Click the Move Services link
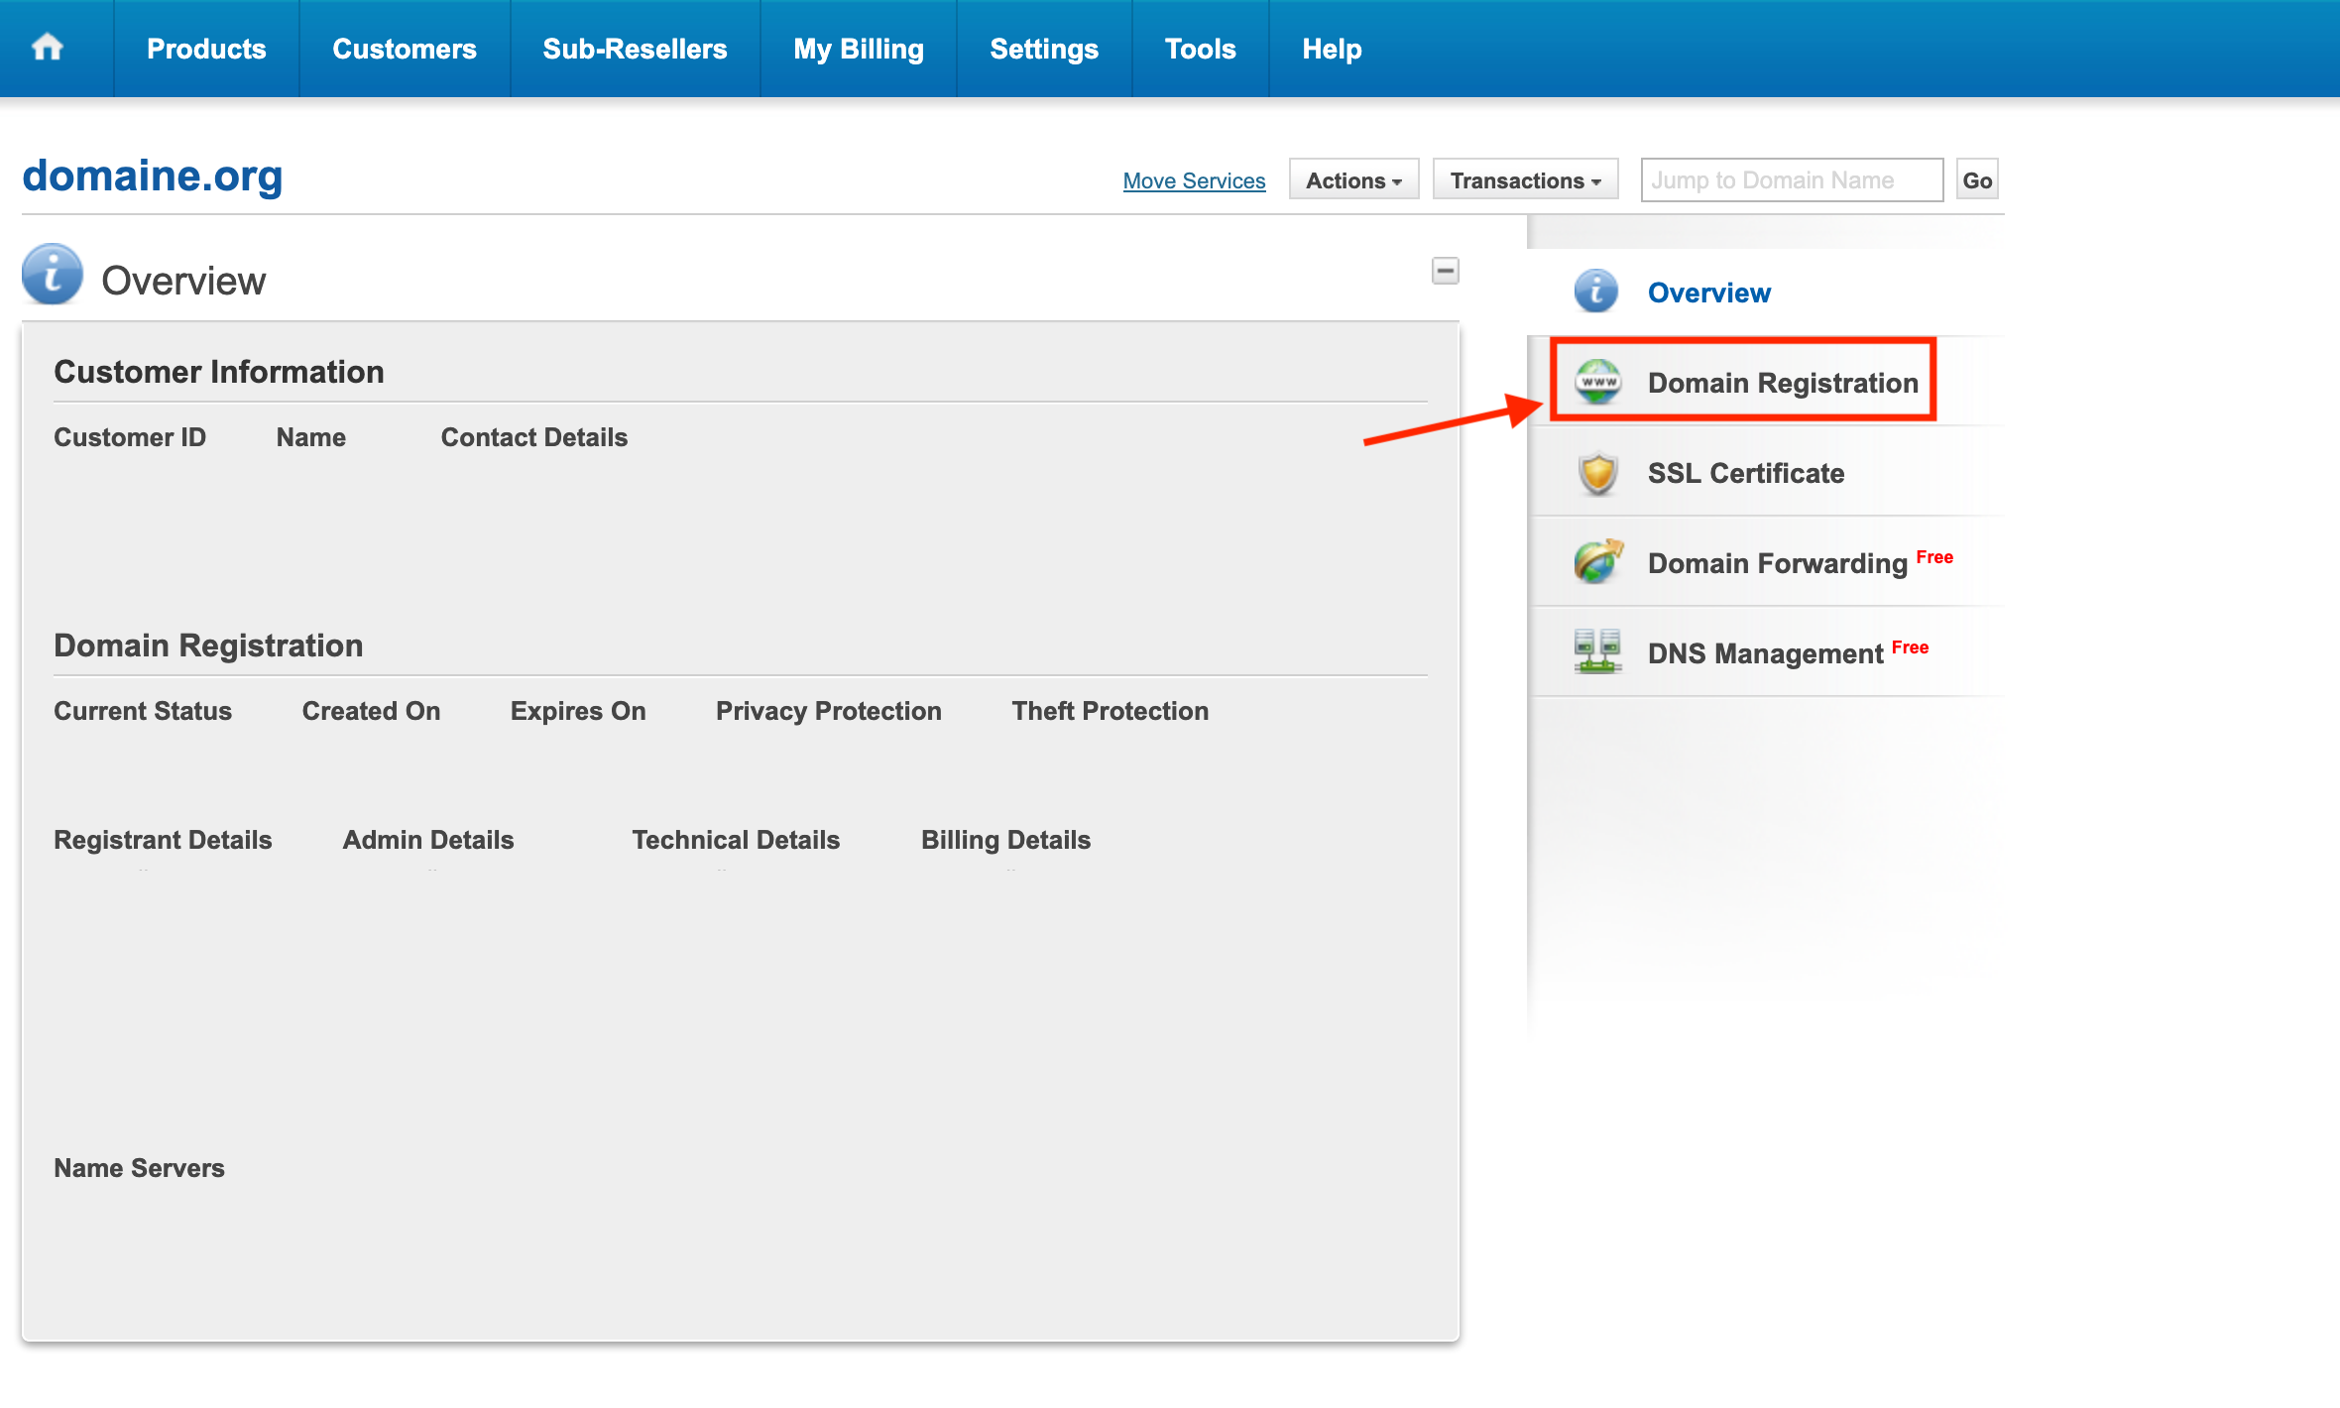Screen dimensions: 2340x1408 1194,180
